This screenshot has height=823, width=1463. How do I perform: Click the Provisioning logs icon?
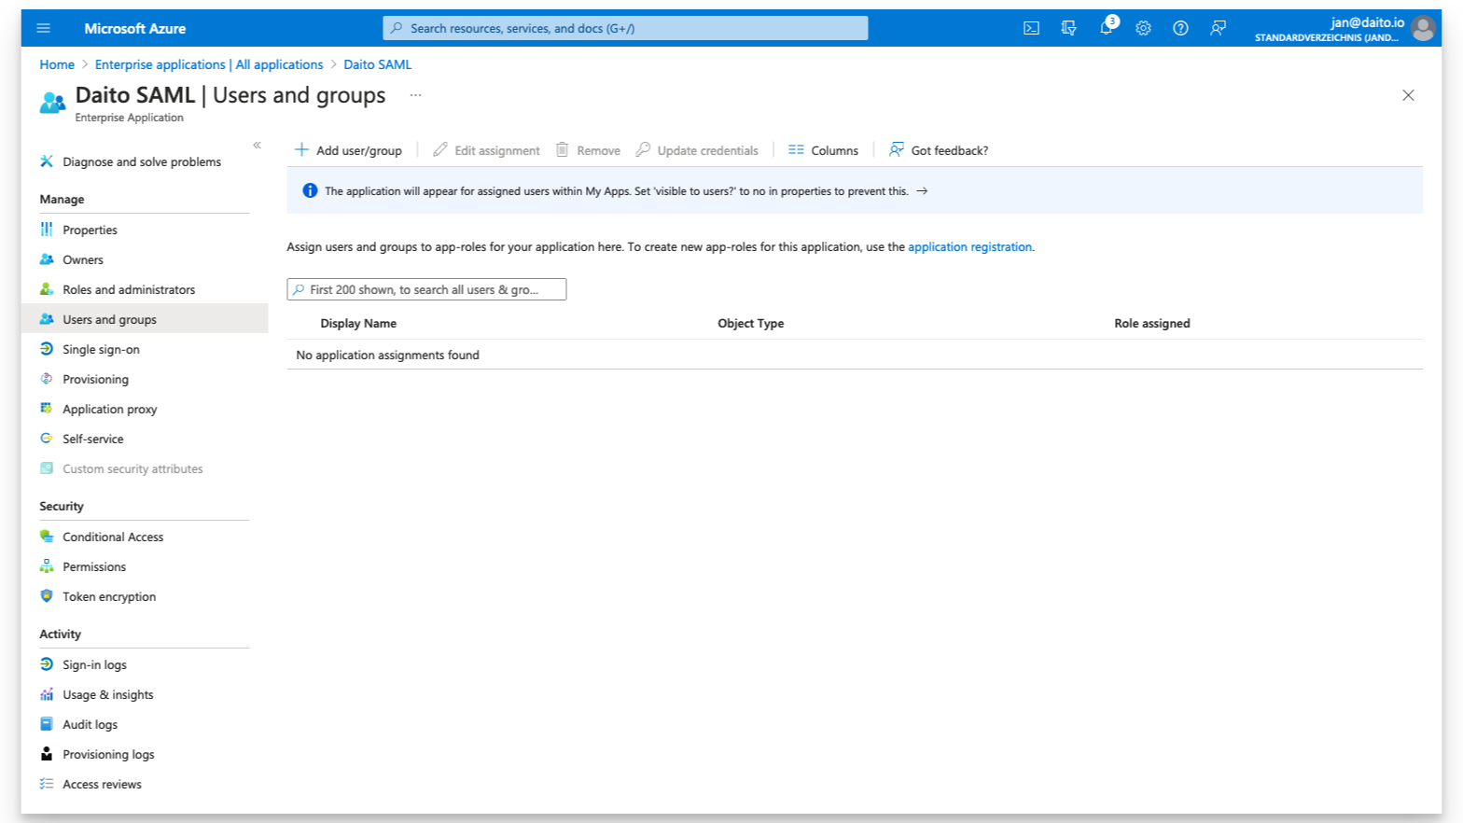47,754
